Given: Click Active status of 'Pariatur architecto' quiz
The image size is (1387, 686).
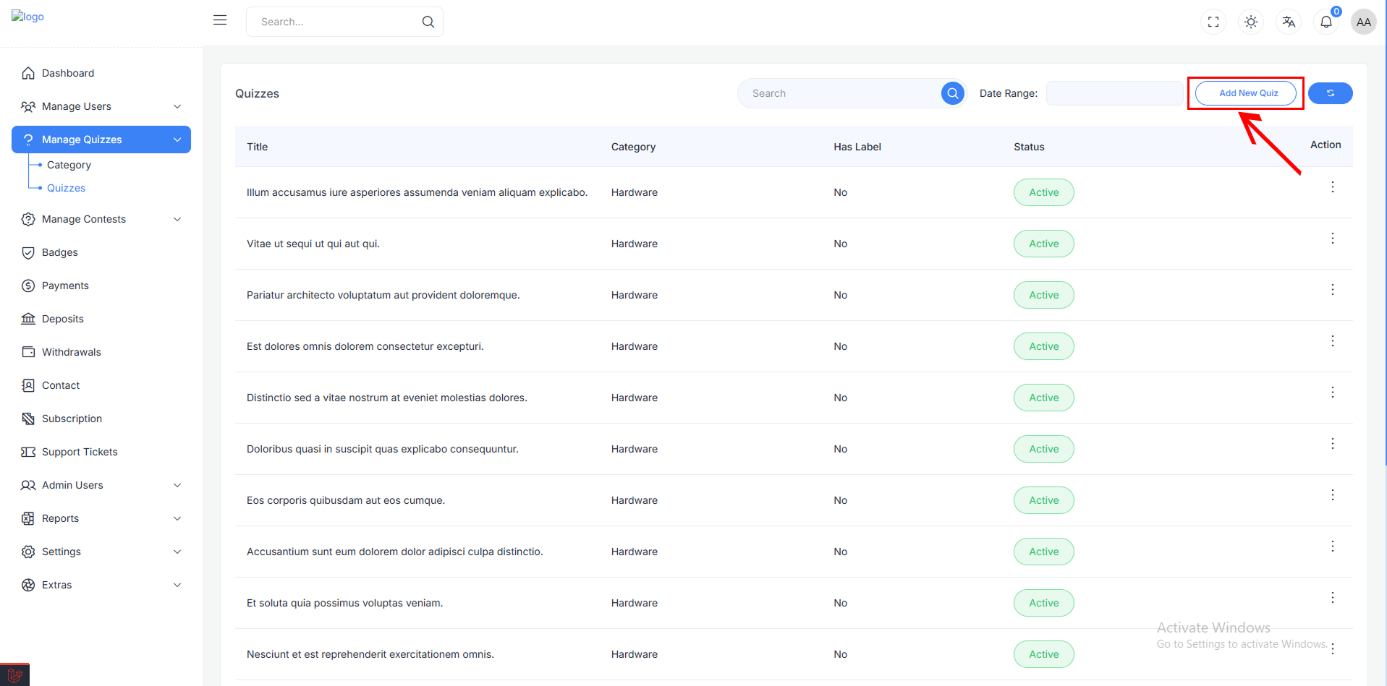Looking at the screenshot, I should 1043,295.
